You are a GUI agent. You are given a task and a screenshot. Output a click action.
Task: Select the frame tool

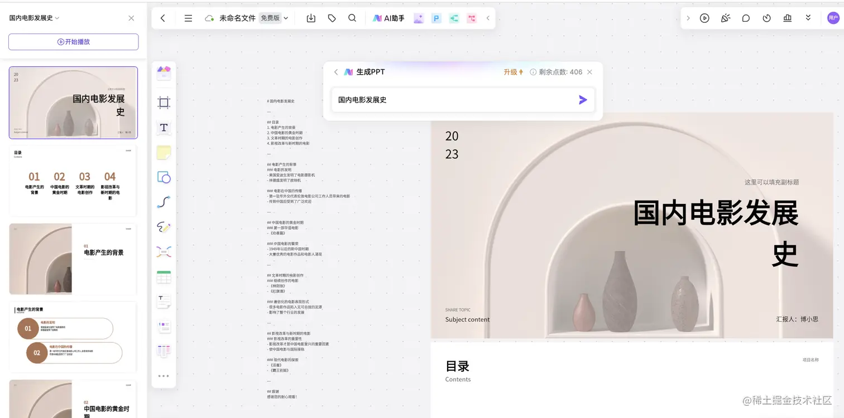point(164,103)
